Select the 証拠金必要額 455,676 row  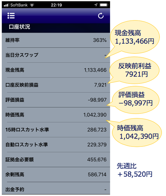point(56,160)
